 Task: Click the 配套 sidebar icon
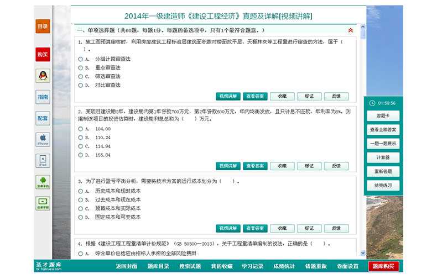[43, 118]
